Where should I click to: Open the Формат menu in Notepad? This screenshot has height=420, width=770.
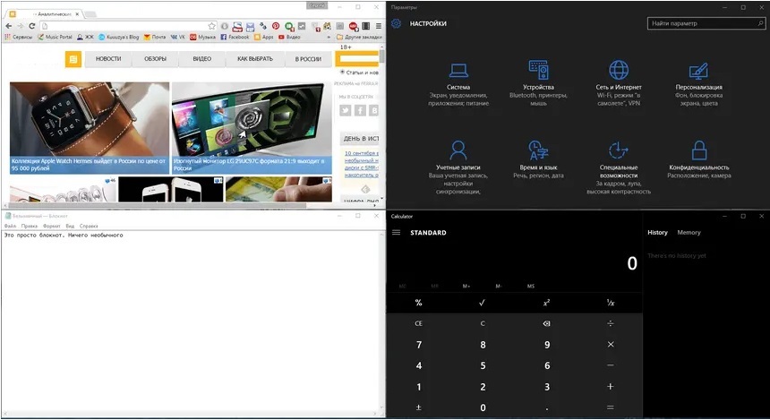(x=52, y=226)
